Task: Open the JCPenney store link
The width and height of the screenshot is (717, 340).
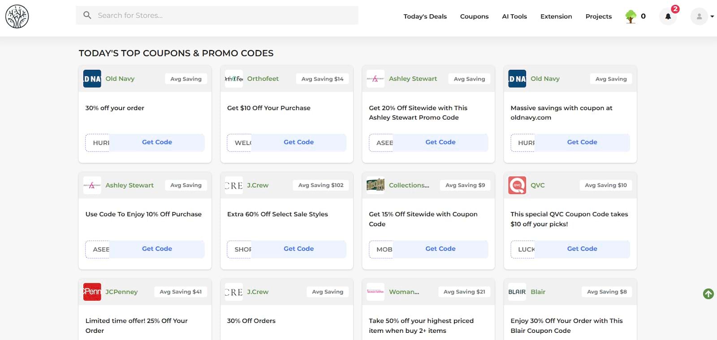Action: pos(121,292)
